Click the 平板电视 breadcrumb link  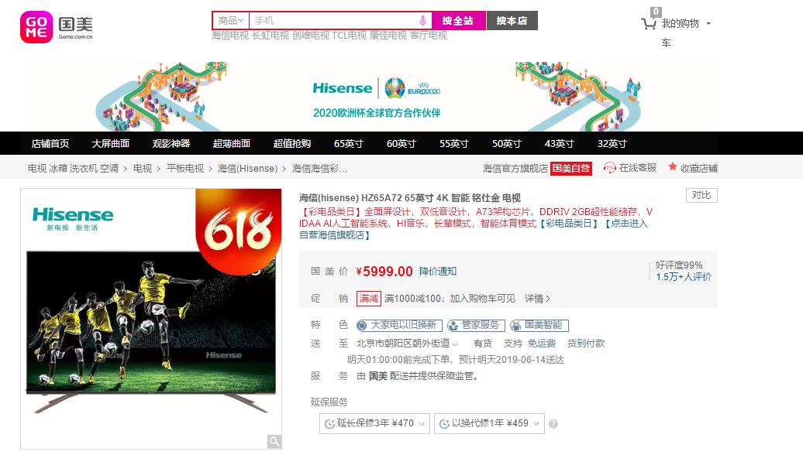point(185,169)
